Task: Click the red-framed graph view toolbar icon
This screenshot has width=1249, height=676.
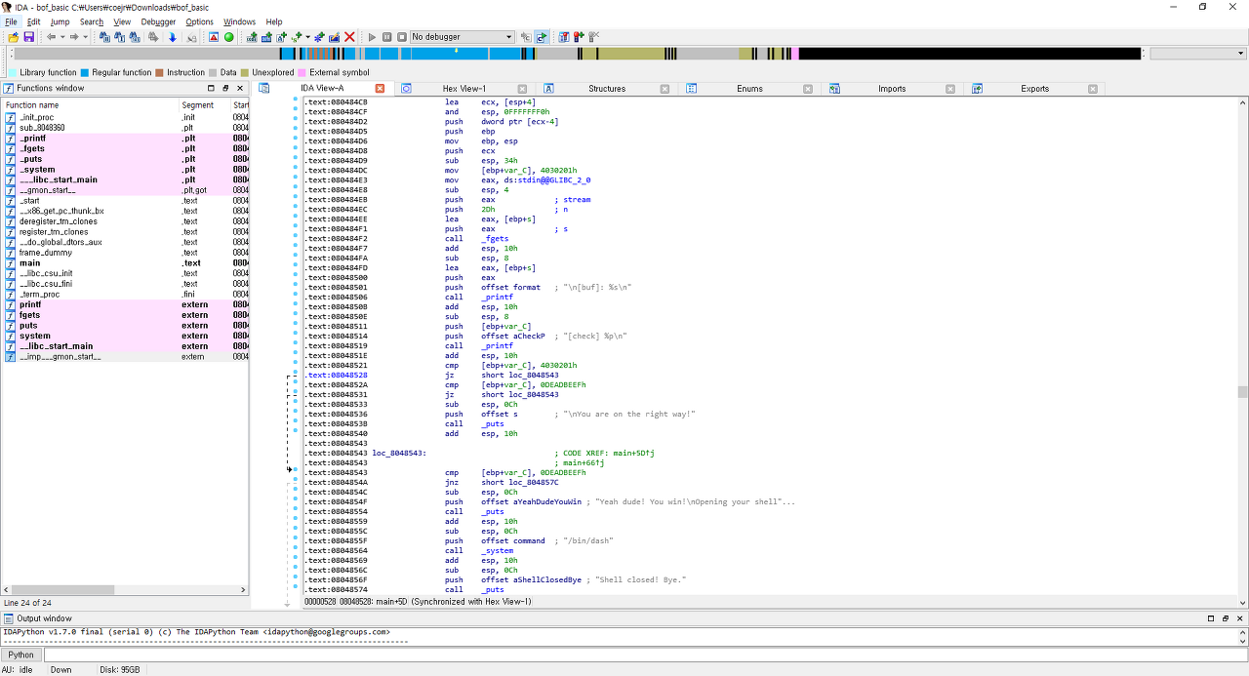Action: 213,37
